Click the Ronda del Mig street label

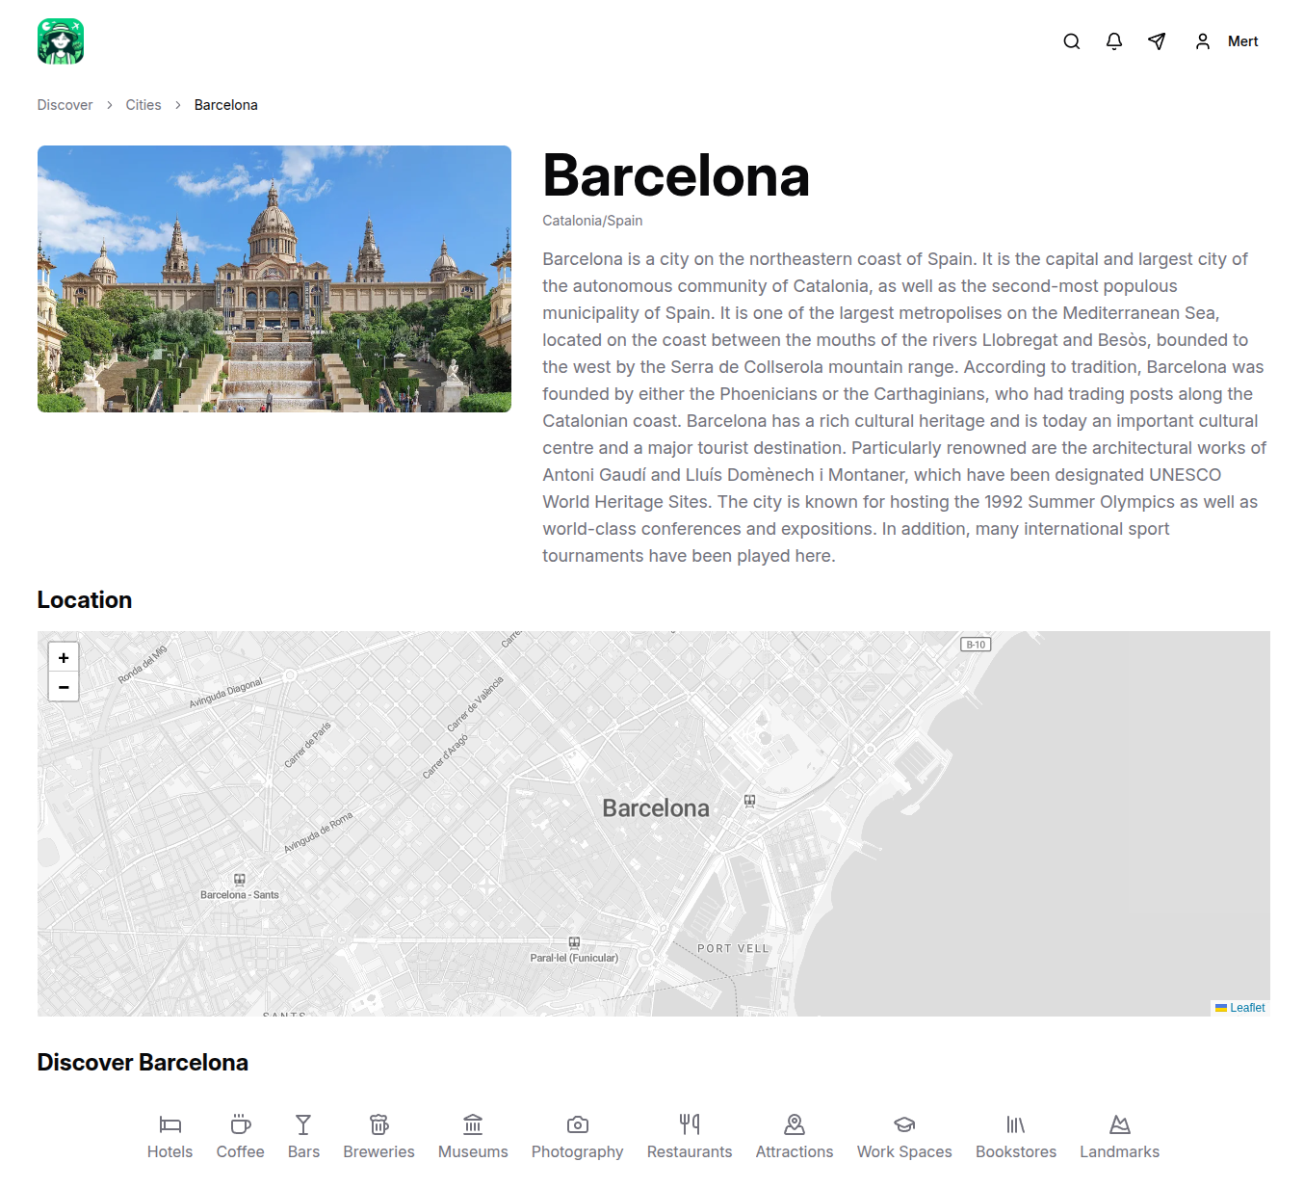click(143, 665)
